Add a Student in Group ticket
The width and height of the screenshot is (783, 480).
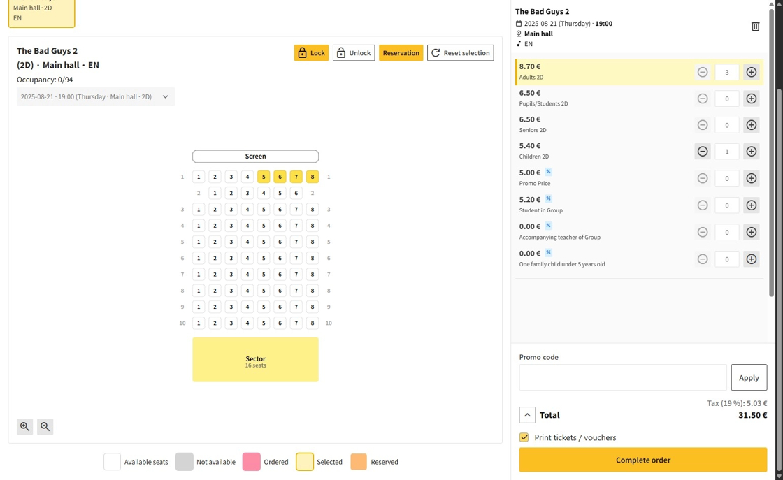click(x=751, y=205)
